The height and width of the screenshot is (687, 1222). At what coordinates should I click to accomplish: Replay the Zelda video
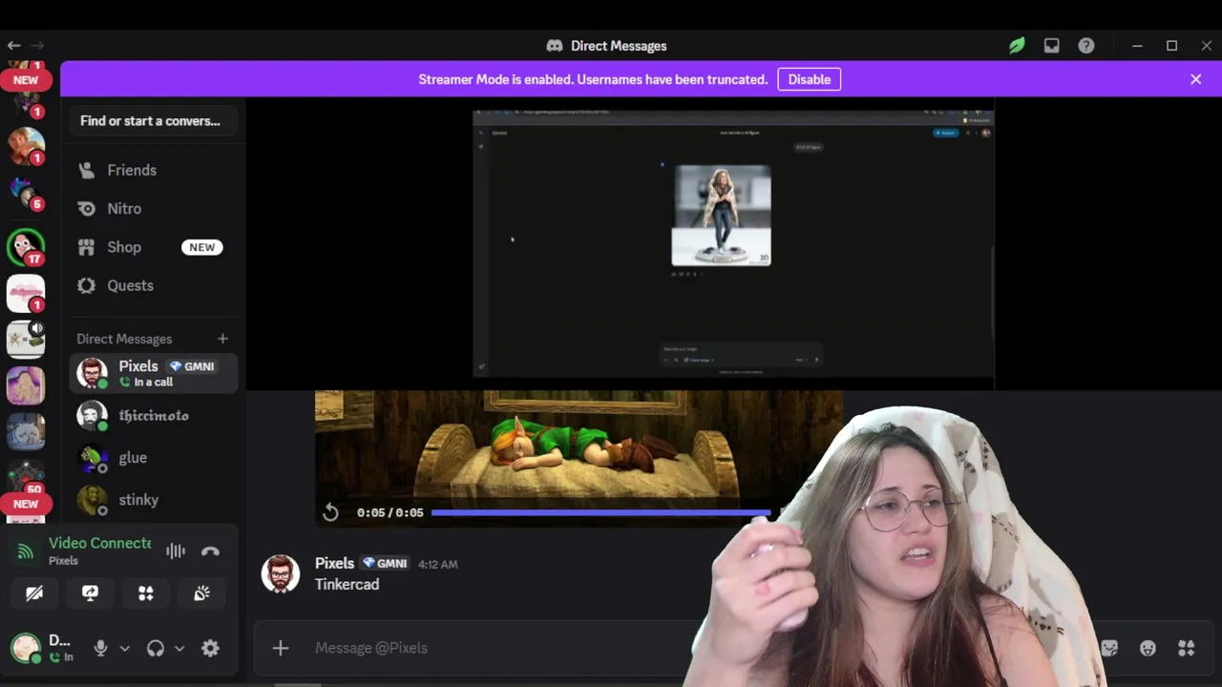pos(330,512)
